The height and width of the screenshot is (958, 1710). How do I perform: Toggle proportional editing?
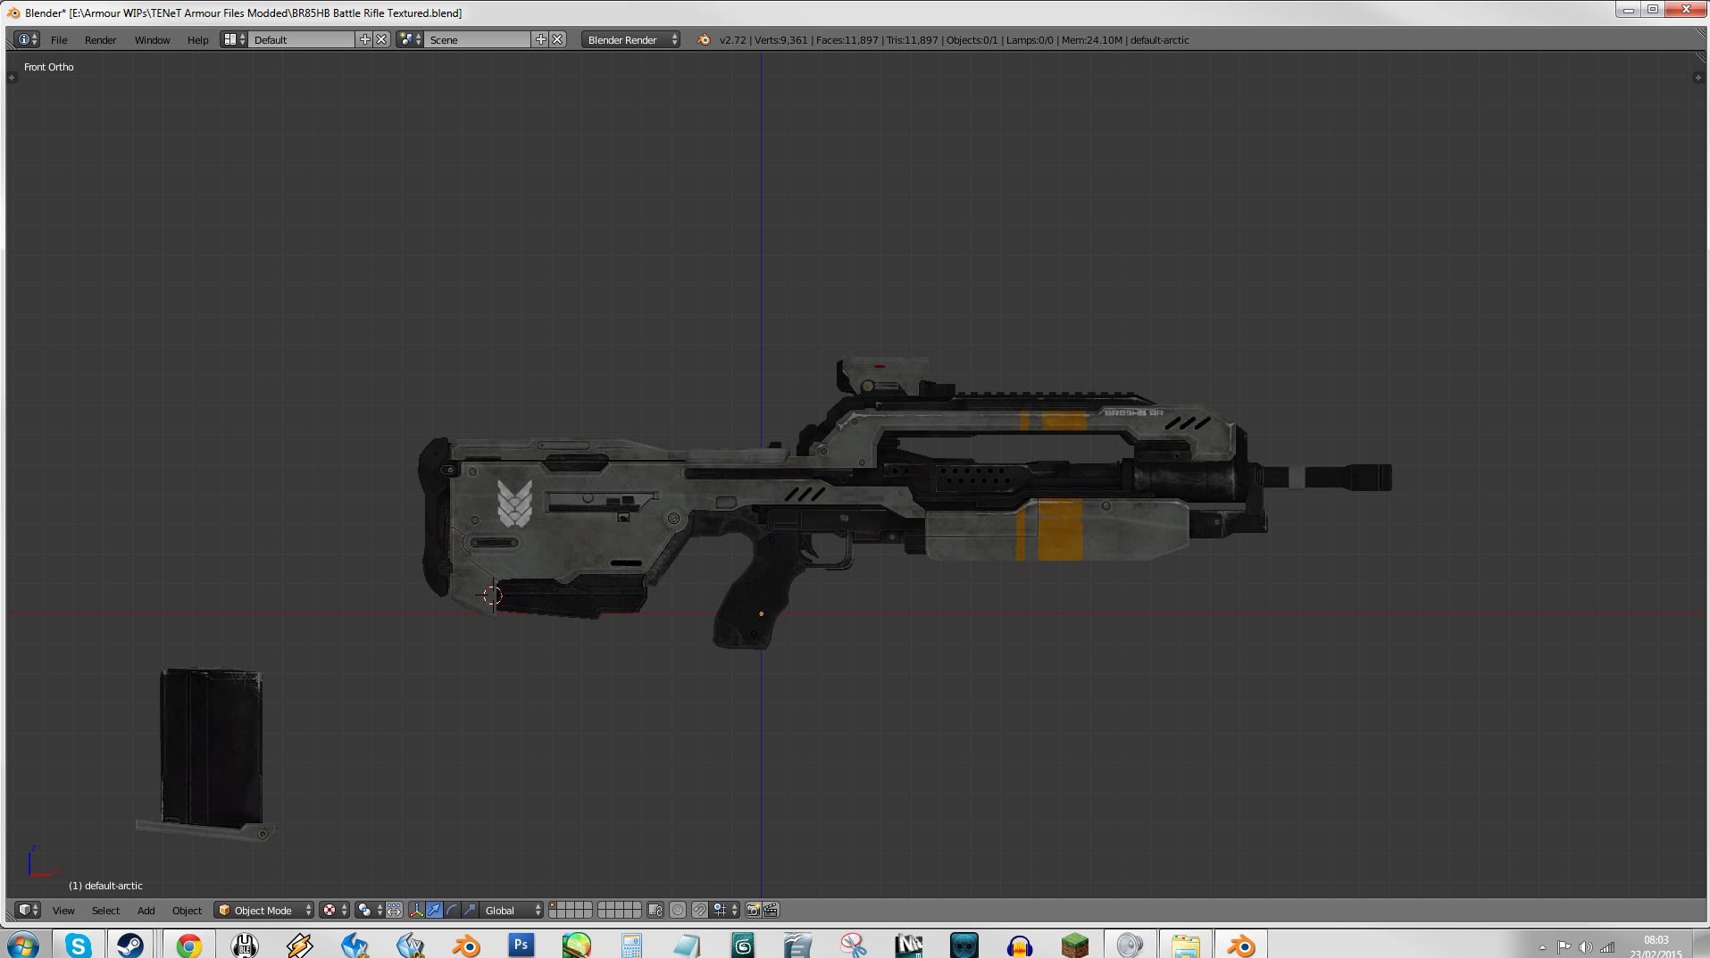[678, 910]
